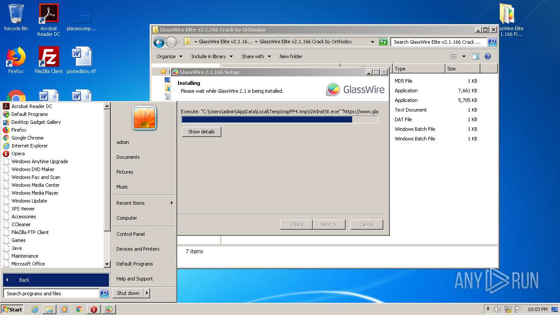Expand Microsoft Office folder in programs list

click(x=28, y=264)
